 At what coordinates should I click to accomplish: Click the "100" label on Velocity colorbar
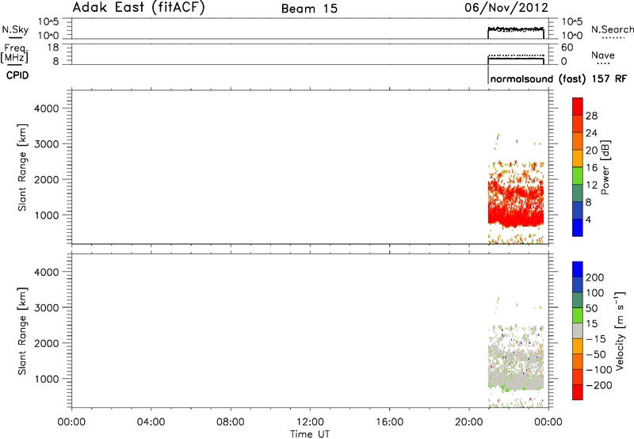[595, 293]
